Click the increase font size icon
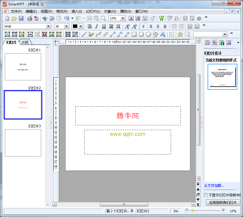 click(127, 26)
